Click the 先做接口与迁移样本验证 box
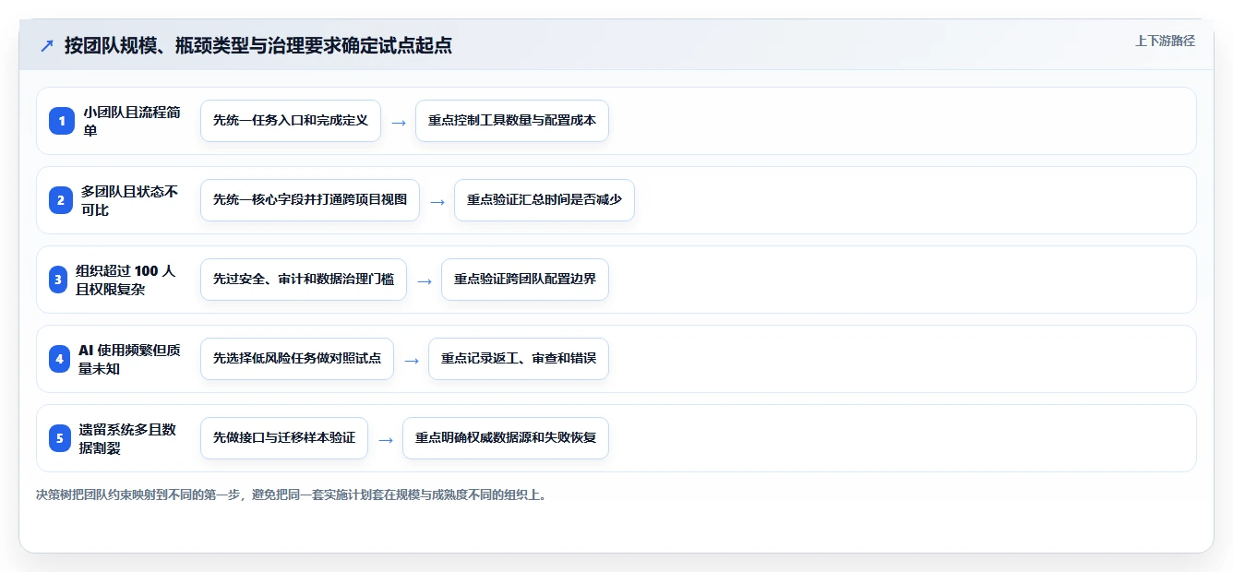This screenshot has width=1233, height=572. (x=284, y=438)
